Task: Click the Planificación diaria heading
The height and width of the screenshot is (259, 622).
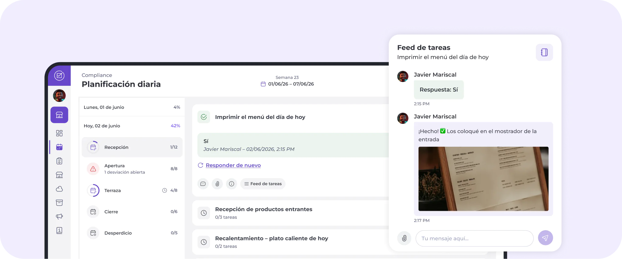Action: (x=121, y=84)
